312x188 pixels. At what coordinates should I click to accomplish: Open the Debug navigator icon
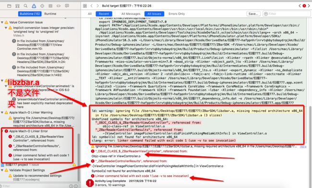[x=50, y=6]
